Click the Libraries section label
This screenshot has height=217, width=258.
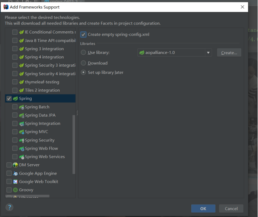pos(87,44)
